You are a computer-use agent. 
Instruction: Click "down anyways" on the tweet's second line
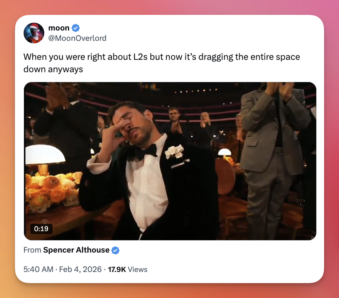coord(53,69)
